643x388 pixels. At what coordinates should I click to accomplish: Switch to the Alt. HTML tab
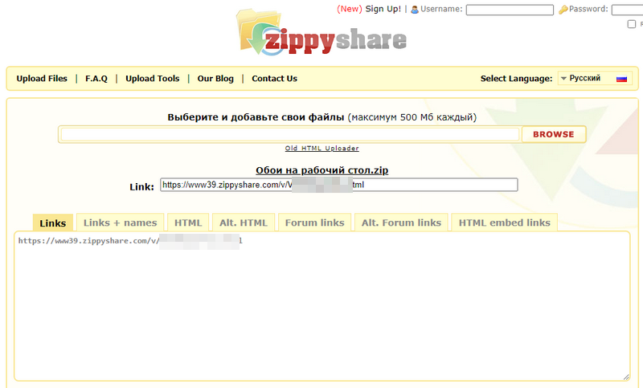click(244, 223)
